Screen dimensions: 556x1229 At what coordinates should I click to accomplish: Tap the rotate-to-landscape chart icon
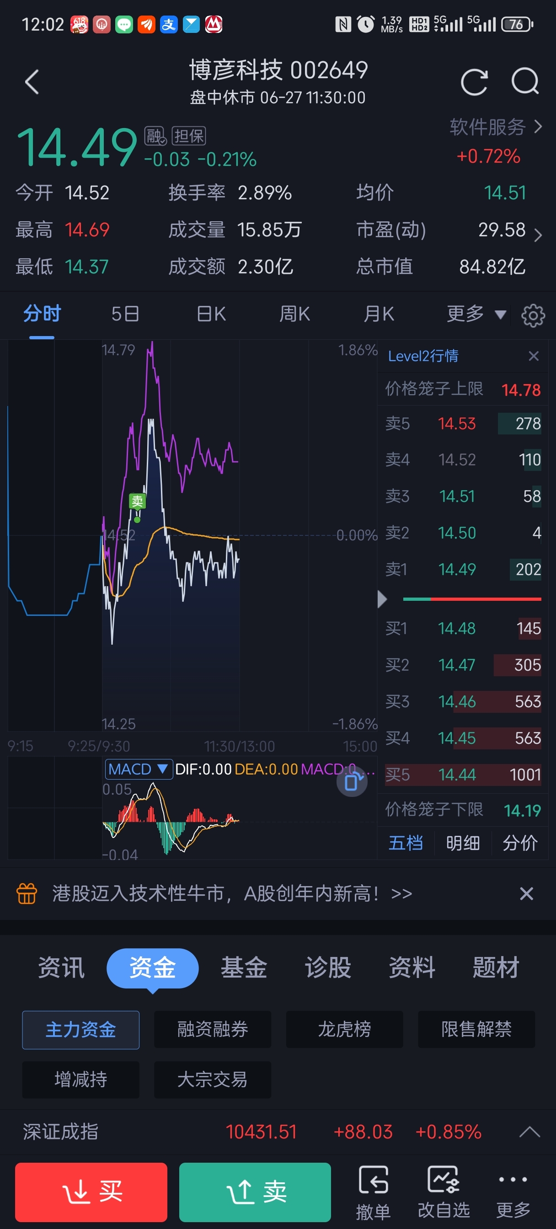pos(352,782)
